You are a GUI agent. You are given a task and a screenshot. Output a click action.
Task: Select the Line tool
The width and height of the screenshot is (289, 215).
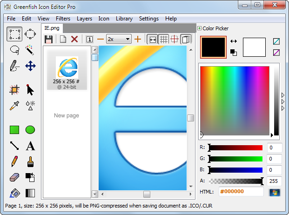pos(14,146)
